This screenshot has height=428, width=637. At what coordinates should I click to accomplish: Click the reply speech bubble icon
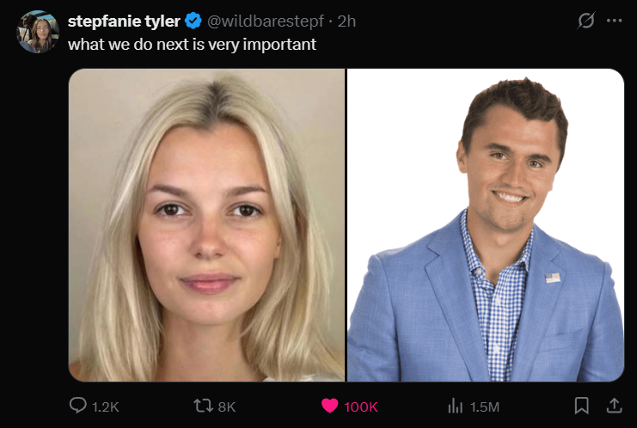point(77,406)
